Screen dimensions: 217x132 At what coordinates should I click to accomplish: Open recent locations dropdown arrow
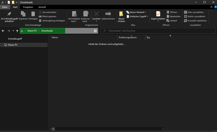[x=13, y=31]
